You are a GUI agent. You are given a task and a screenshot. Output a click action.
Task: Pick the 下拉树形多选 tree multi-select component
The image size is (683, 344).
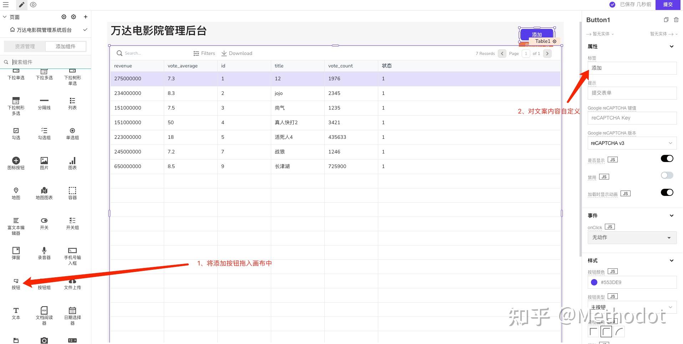(16, 106)
